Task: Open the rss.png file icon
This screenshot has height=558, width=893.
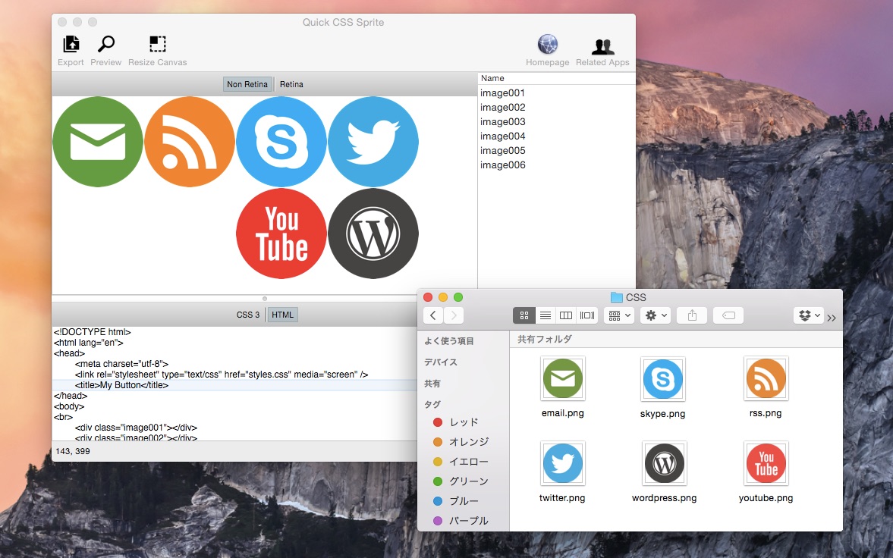Action: 766,378
